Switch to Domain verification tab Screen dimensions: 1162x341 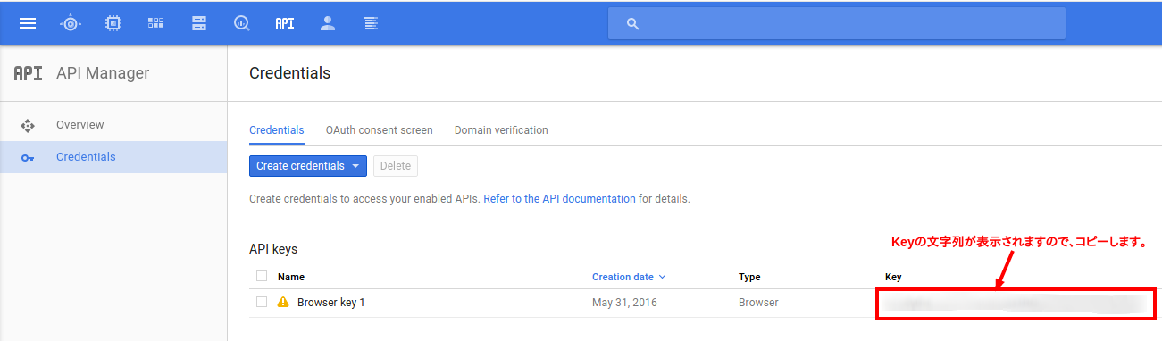coord(501,130)
